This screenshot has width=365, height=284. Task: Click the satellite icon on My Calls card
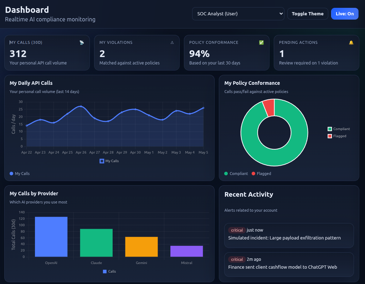point(82,43)
